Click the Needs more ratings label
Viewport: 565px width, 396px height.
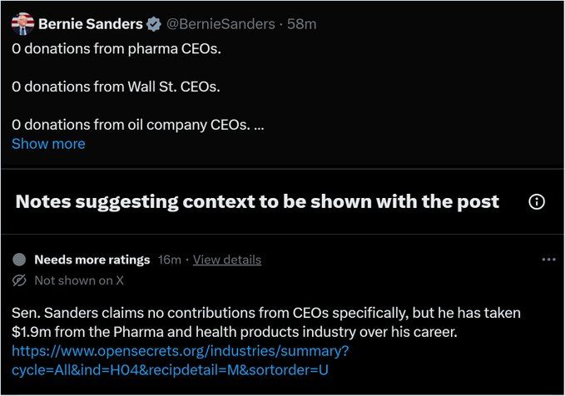click(x=92, y=260)
